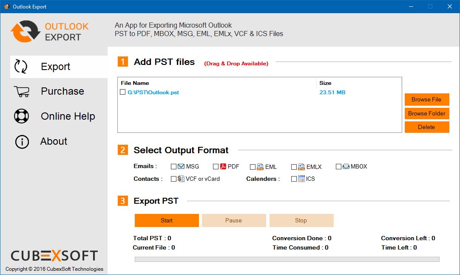Click the export progress bar
Screen dimensions: 460x275
(x=287, y=259)
